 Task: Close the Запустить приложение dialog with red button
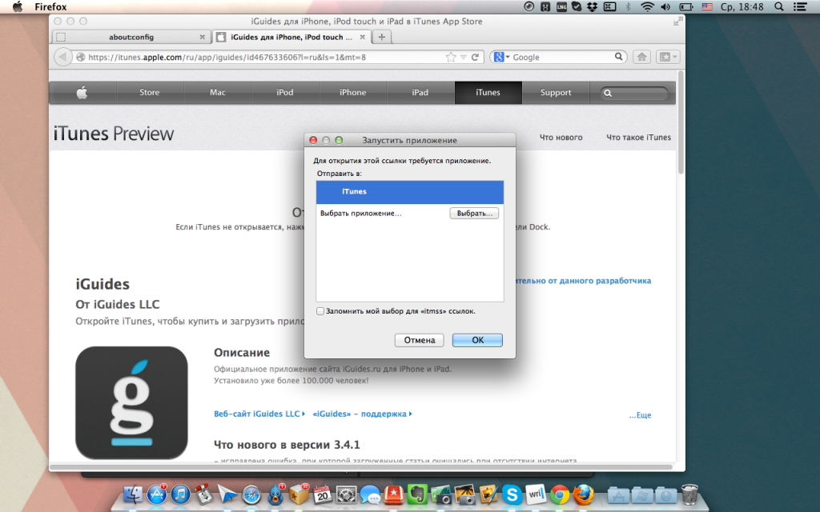coord(313,140)
